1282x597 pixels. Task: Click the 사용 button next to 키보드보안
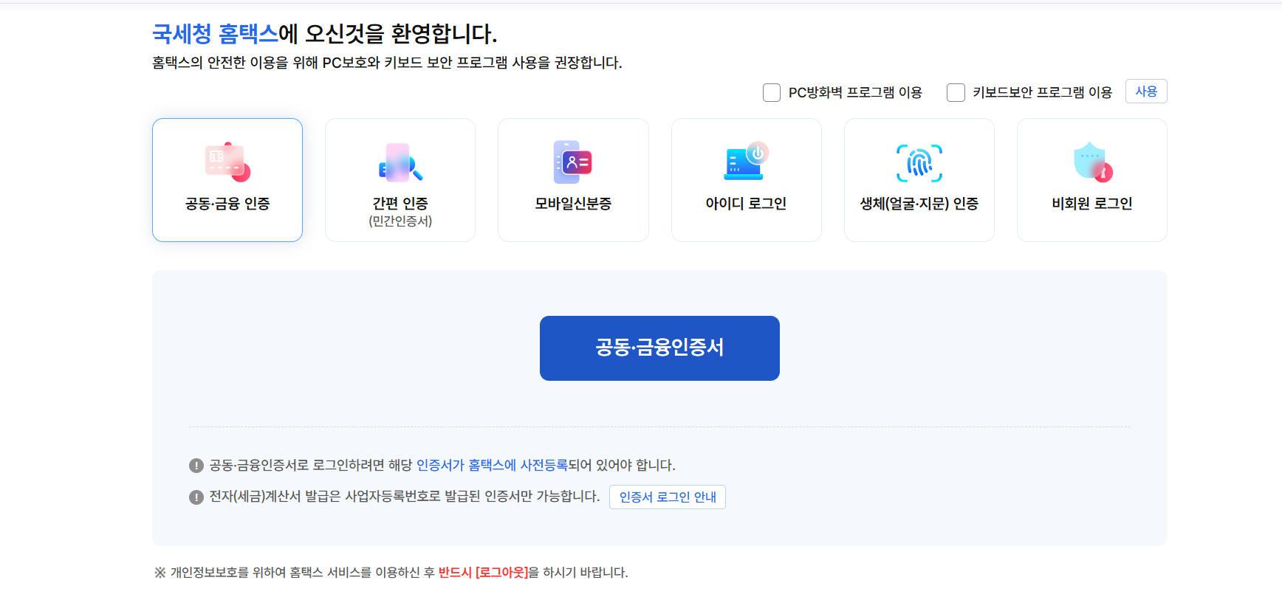click(1146, 92)
